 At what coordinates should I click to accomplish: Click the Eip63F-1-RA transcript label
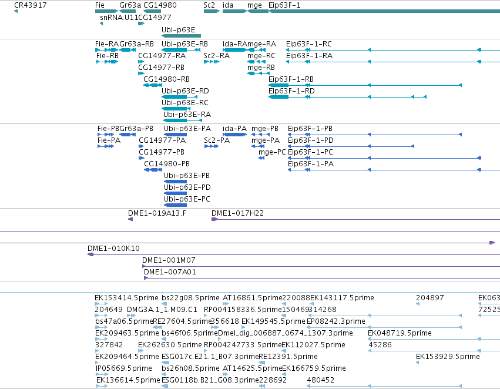[309, 55]
